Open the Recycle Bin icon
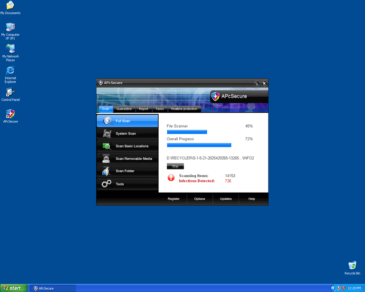Image resolution: width=365 pixels, height=292 pixels. coord(352,265)
